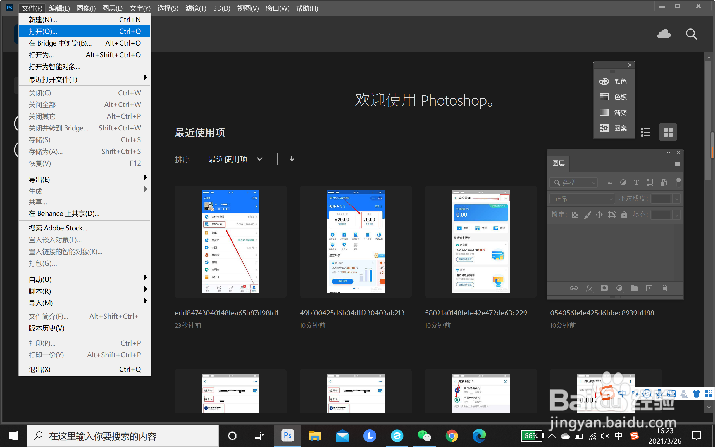
Task: Expand the 最近使用项 sort dropdown
Action: pos(235,159)
